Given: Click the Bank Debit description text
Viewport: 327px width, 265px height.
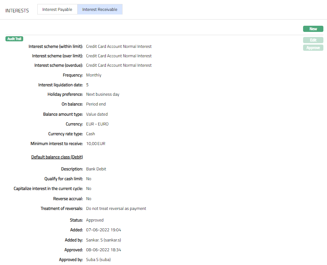Looking at the screenshot, I should click(96, 169).
